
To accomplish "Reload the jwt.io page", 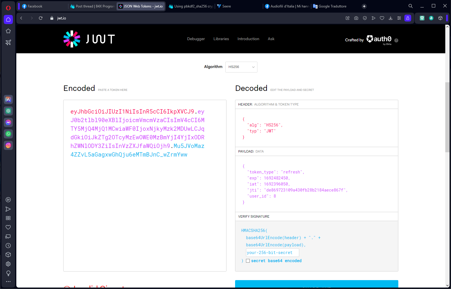I will (x=41, y=18).
